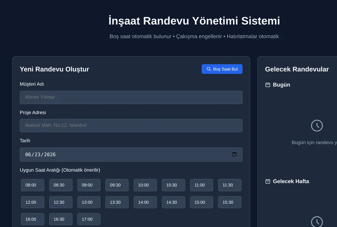This screenshot has height=227, width=337.
Task: Choose the 13:30 time slot
Action: click(x=117, y=202)
